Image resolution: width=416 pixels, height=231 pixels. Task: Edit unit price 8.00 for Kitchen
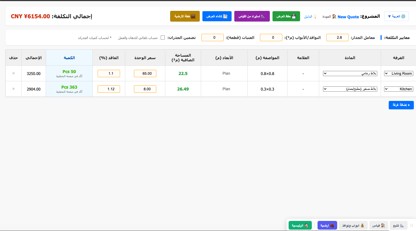(x=145, y=89)
